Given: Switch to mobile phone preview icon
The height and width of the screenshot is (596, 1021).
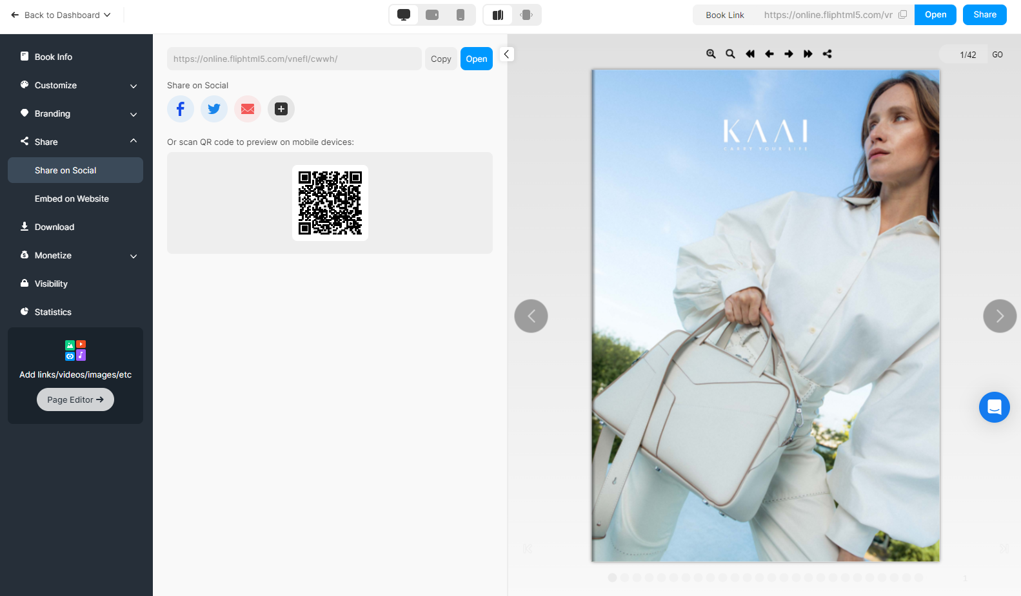Looking at the screenshot, I should [x=461, y=15].
